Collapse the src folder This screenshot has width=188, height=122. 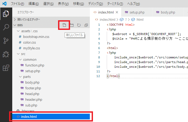(18, 54)
